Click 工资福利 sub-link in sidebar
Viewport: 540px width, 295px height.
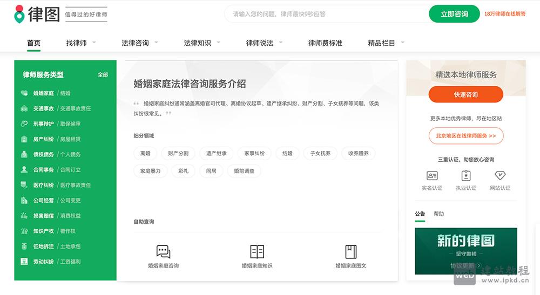pyautogui.click(x=70, y=262)
